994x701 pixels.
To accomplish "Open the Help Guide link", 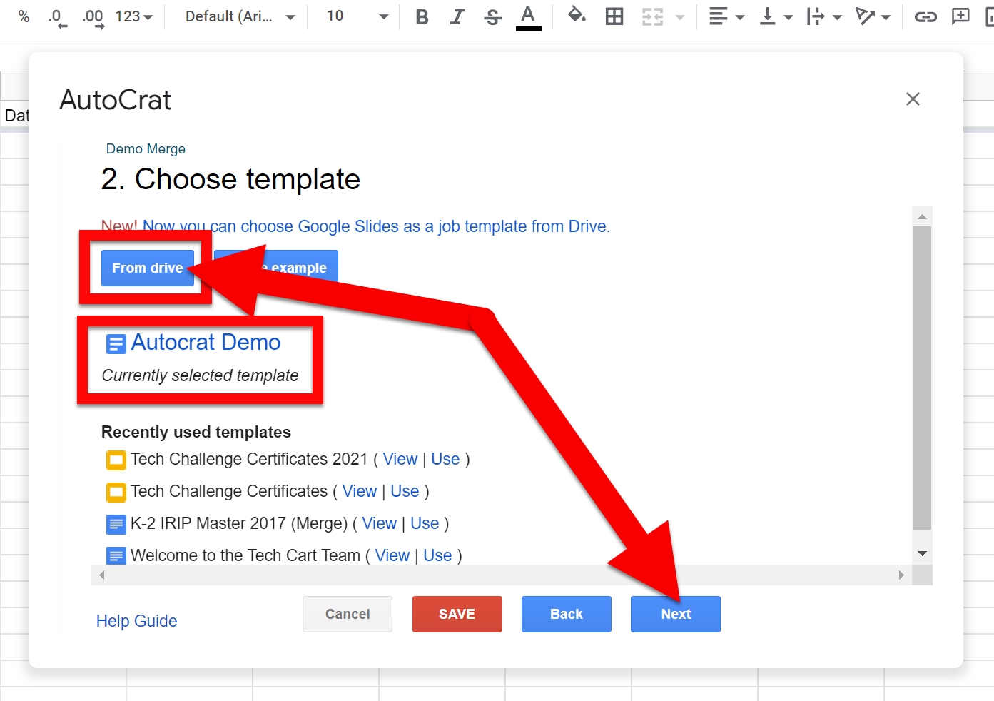I will (137, 621).
